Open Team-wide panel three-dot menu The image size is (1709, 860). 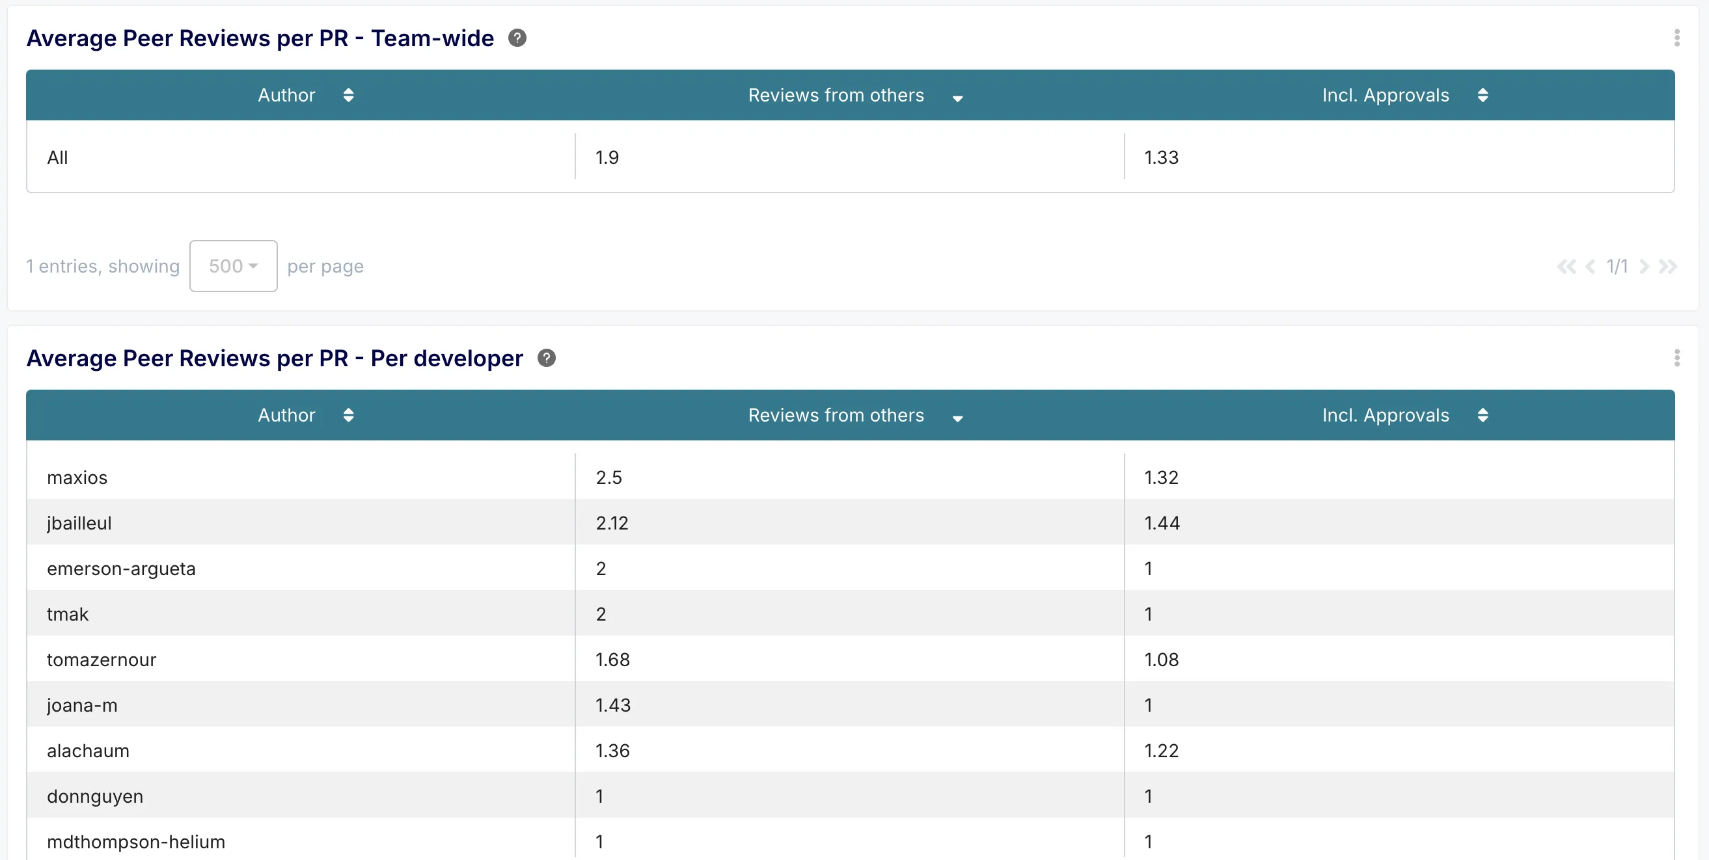point(1676,38)
